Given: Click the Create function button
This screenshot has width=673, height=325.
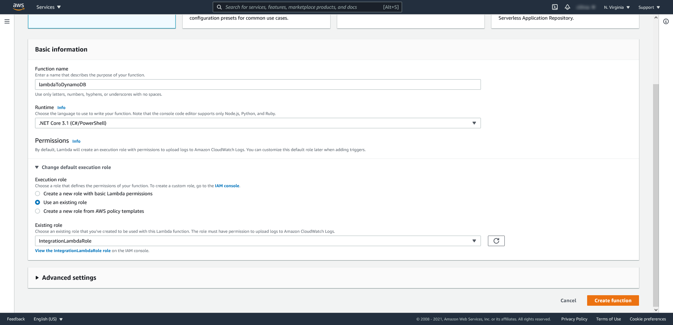Looking at the screenshot, I should click(x=613, y=300).
